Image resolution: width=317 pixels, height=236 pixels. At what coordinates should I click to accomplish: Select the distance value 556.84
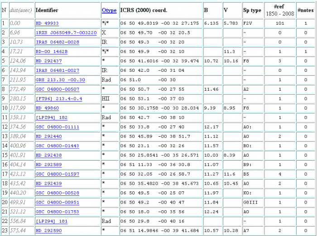point(19,221)
